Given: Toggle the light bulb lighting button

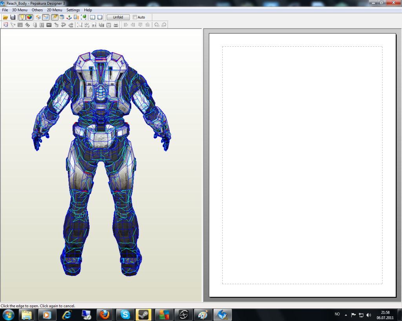Looking at the screenshot, I should 22,17.
